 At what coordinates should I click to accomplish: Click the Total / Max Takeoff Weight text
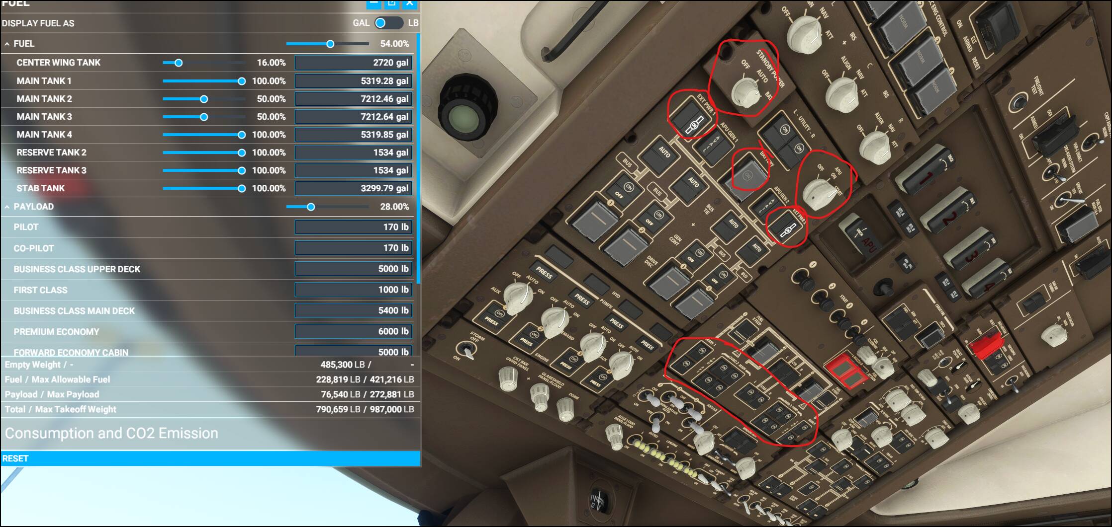(60, 409)
